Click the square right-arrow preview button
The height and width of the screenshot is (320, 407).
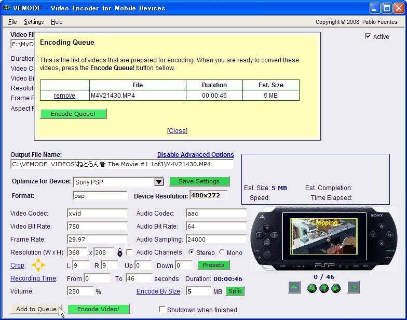point(354,287)
